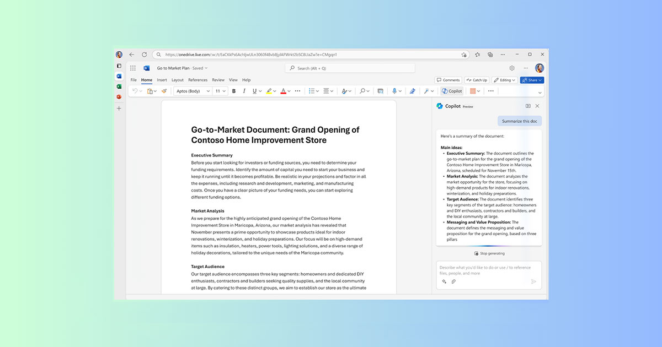The image size is (662, 347).
Task: Switch to the References tab
Action: click(198, 80)
